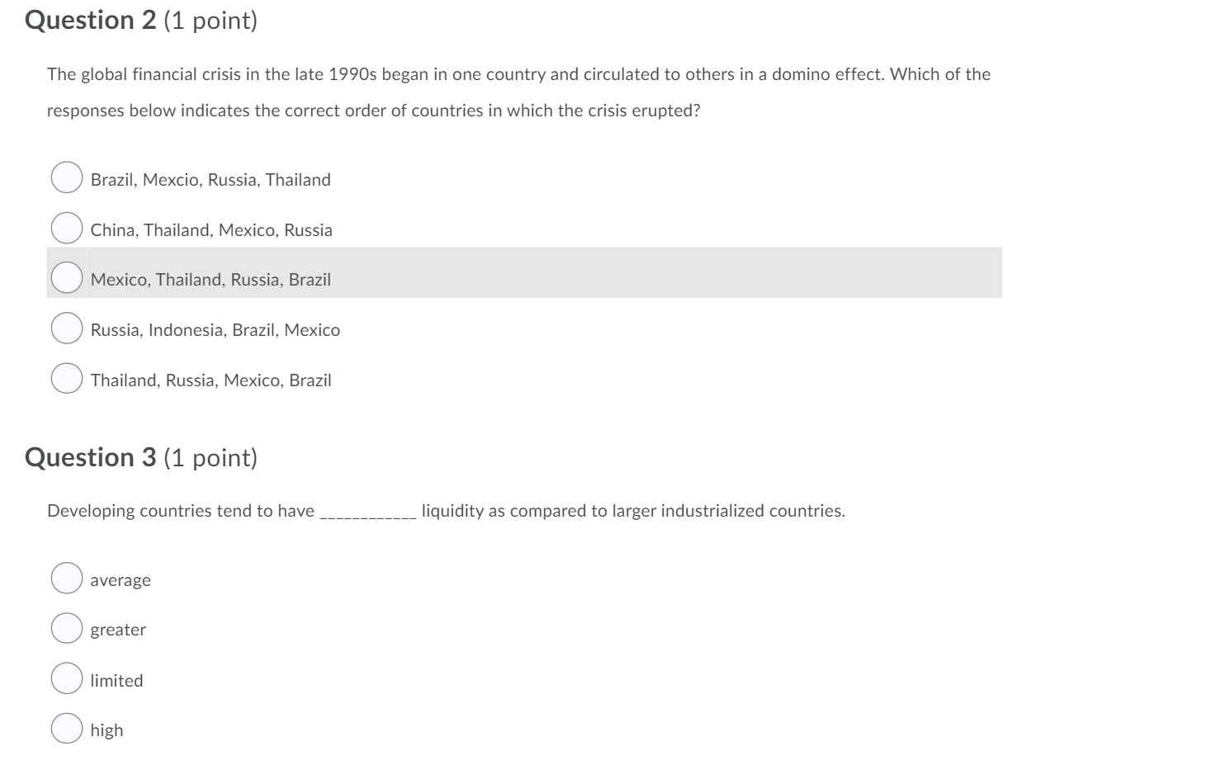Select Thailand, Russia, Mexico, Brazil answer
This screenshot has height=770, width=1220.
[x=66, y=378]
